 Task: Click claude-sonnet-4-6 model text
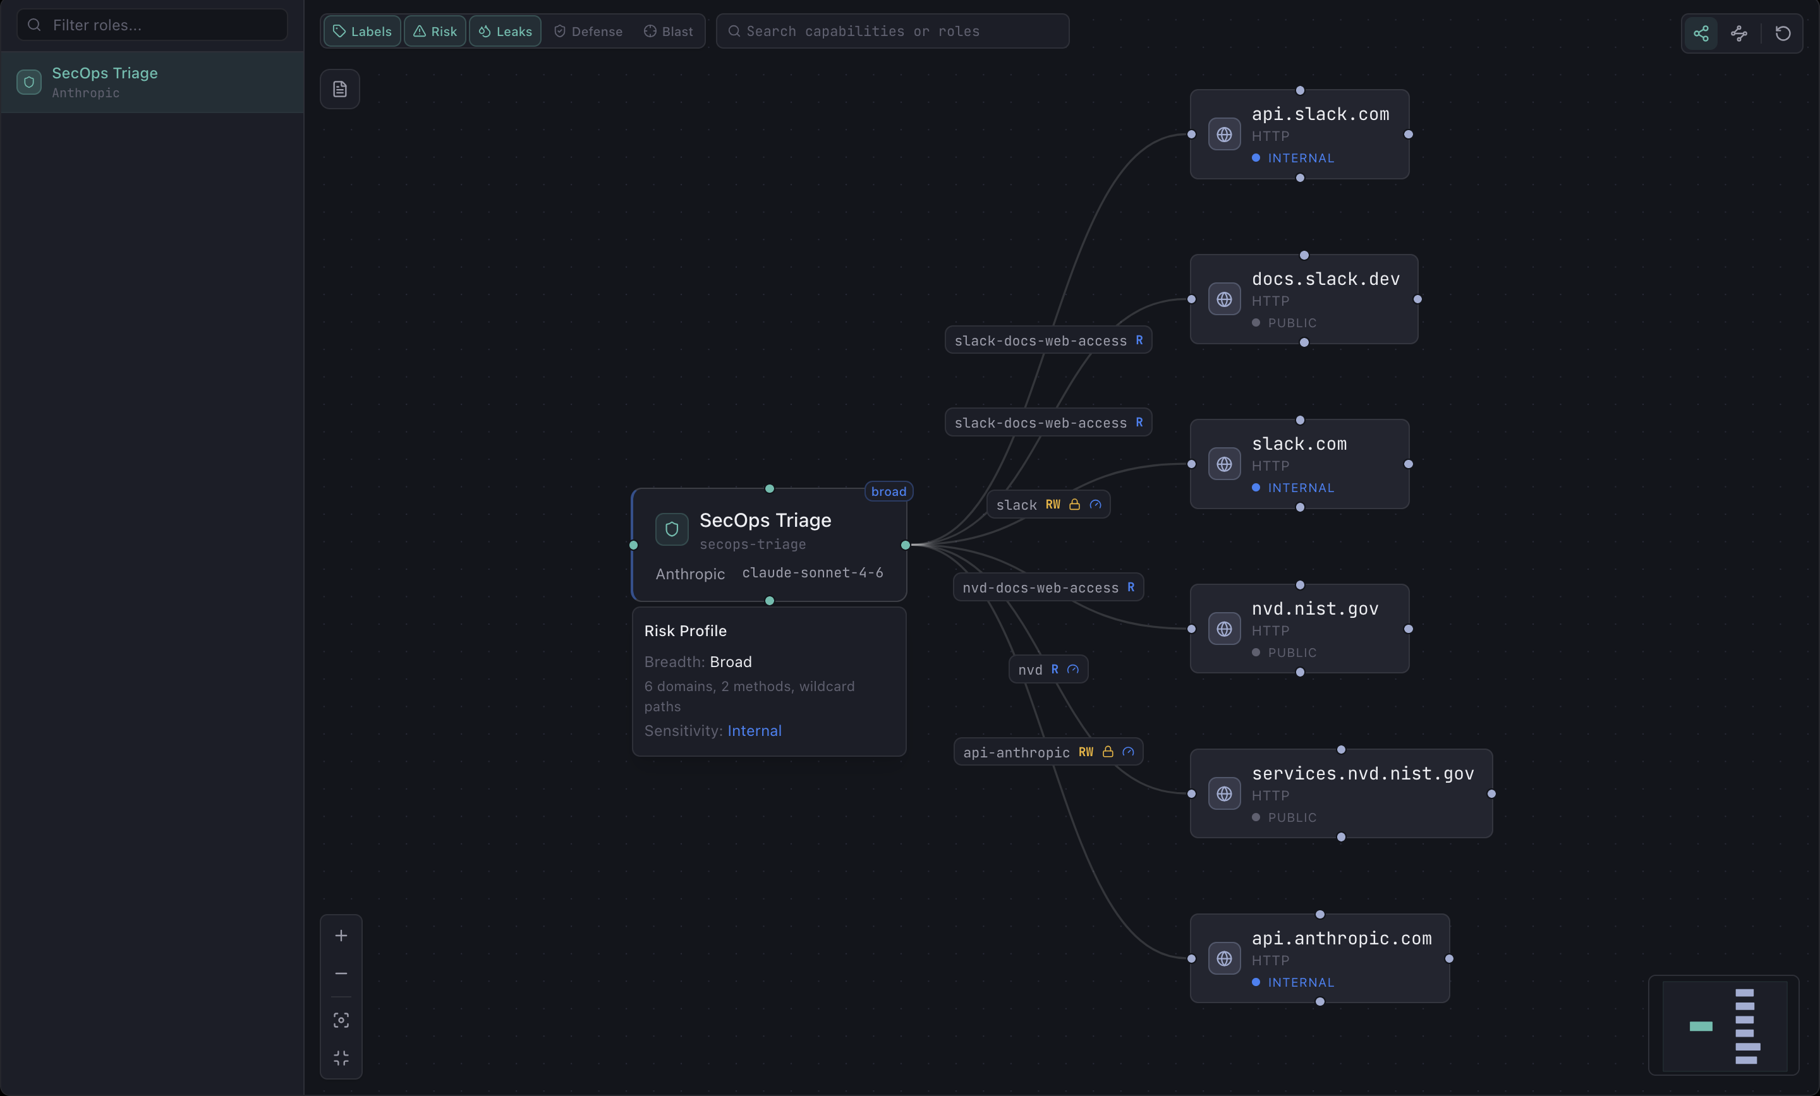coord(813,572)
